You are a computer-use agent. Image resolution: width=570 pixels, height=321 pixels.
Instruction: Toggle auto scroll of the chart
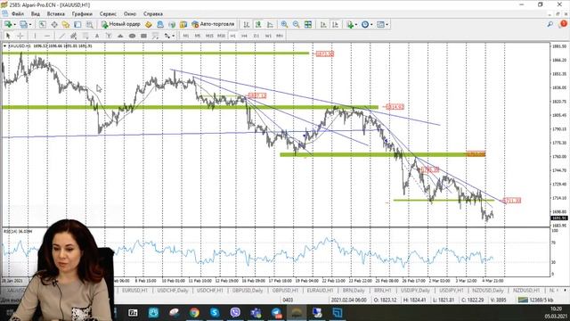(323, 24)
